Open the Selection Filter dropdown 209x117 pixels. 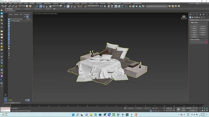click(x=22, y=6)
